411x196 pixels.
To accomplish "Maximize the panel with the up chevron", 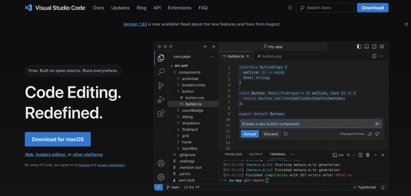I will (375, 155).
